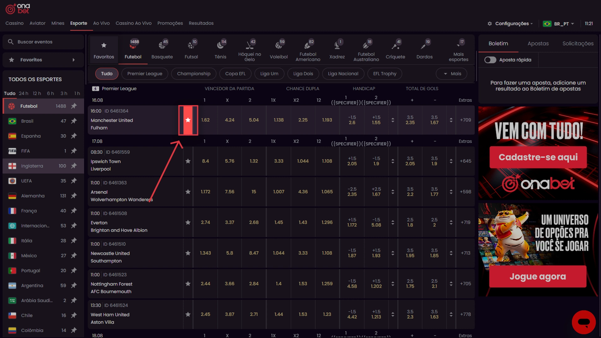Filter by the Premier League chip
The width and height of the screenshot is (601, 338).
[x=145, y=74]
